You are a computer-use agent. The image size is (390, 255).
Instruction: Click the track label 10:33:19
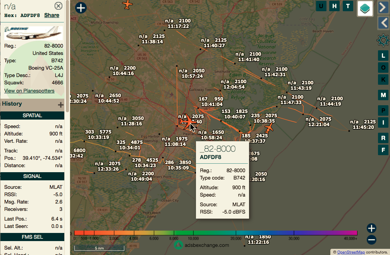(x=98, y=137)
